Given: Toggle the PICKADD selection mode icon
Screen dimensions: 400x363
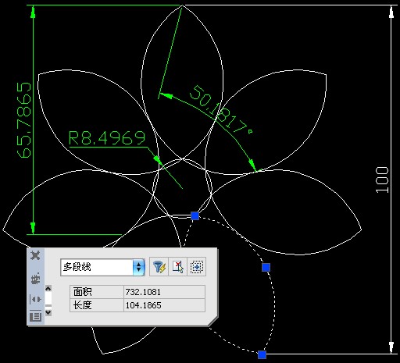Looking at the screenshot, I should (197, 267).
